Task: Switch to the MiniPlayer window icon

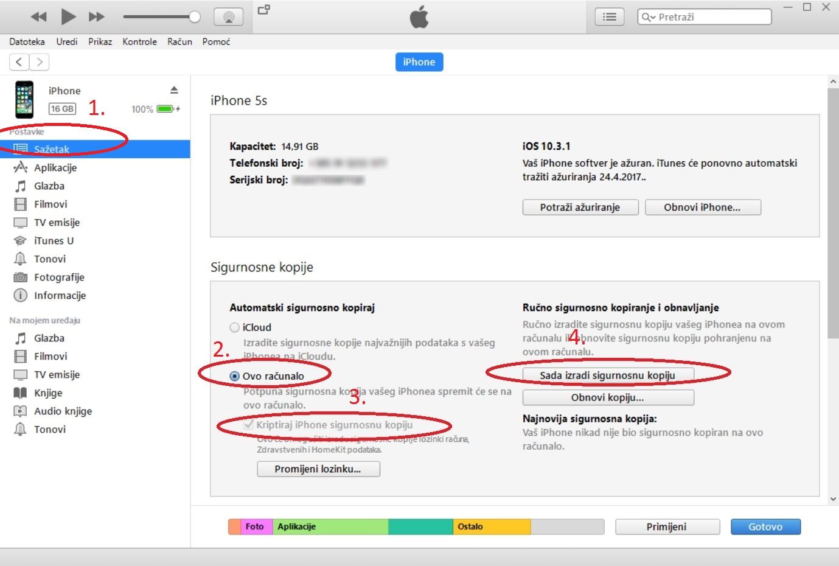Action: coord(264,10)
